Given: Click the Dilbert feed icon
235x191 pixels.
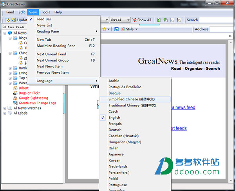Looking at the screenshot, I should click(16, 88).
